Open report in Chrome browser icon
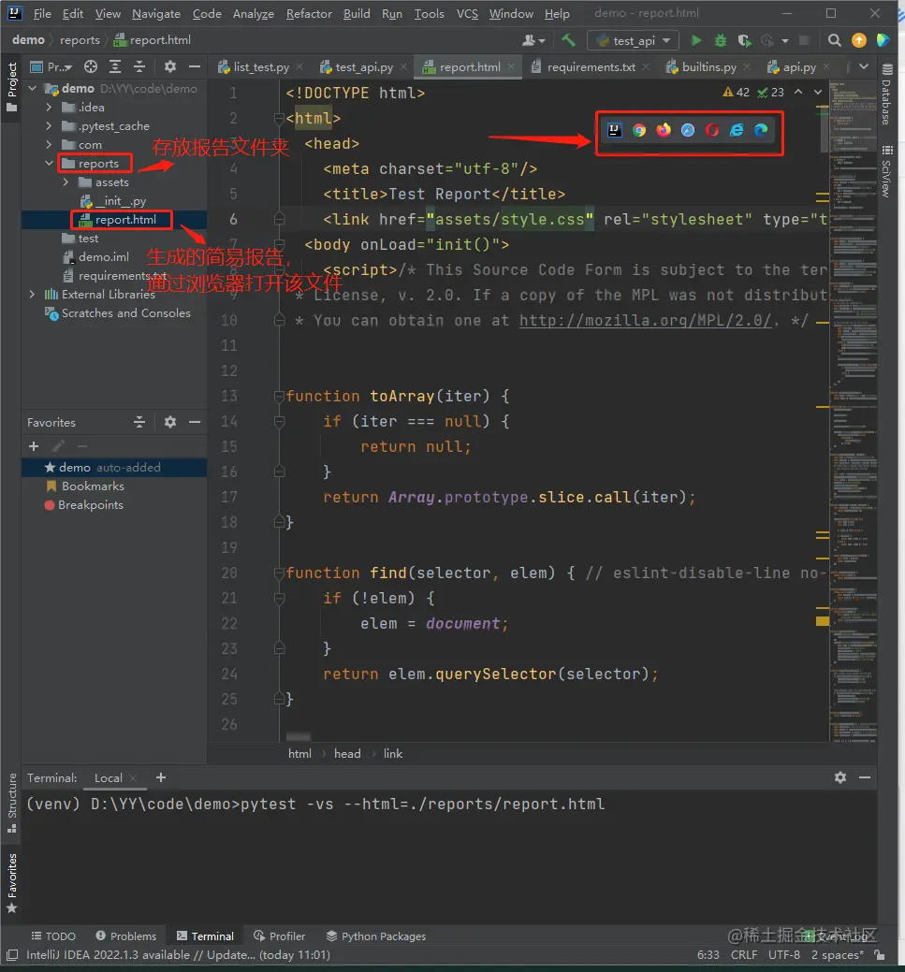This screenshot has height=972, width=905. pyautogui.click(x=639, y=130)
